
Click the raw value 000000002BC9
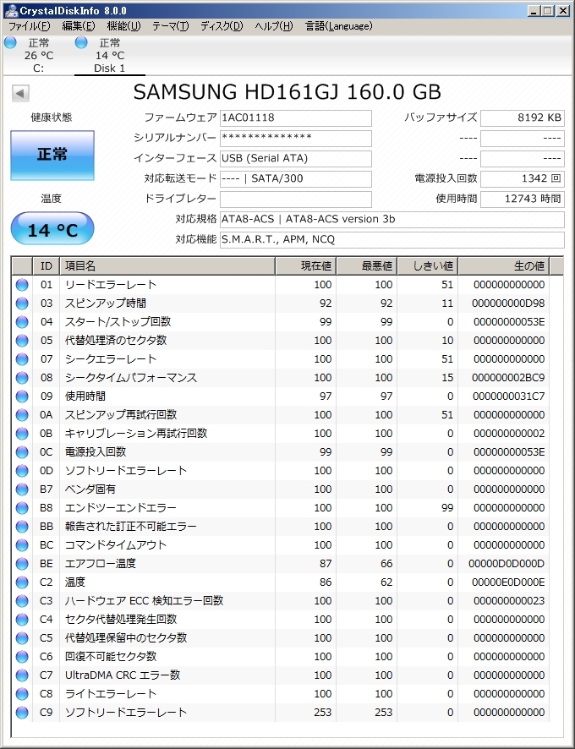508,378
